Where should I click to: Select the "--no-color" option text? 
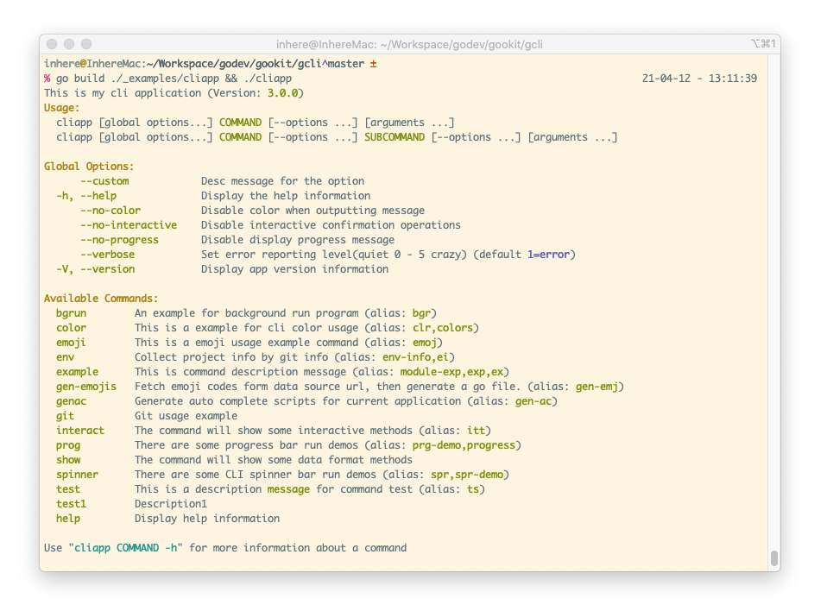click(110, 210)
